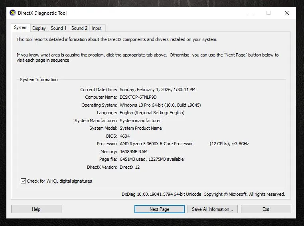The height and width of the screenshot is (226, 304).
Task: Click the Help button
Action: click(x=36, y=209)
